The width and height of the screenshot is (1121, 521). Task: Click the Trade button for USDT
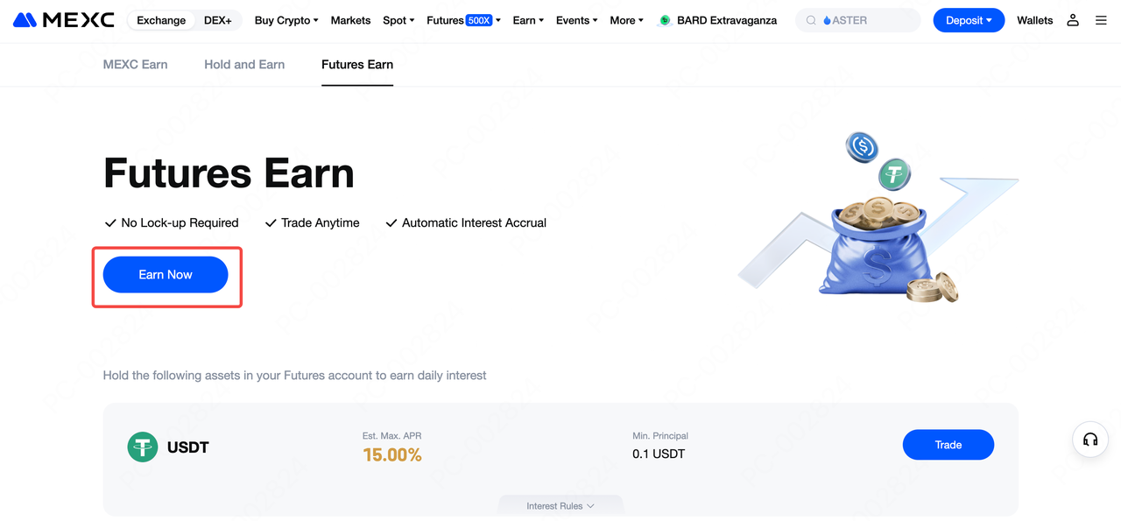(x=948, y=445)
